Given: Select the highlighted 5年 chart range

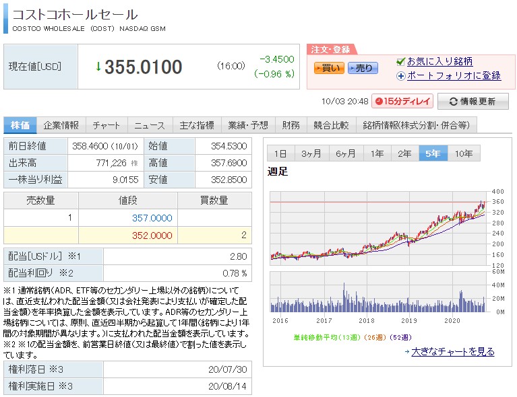Looking at the screenshot, I should (433, 153).
